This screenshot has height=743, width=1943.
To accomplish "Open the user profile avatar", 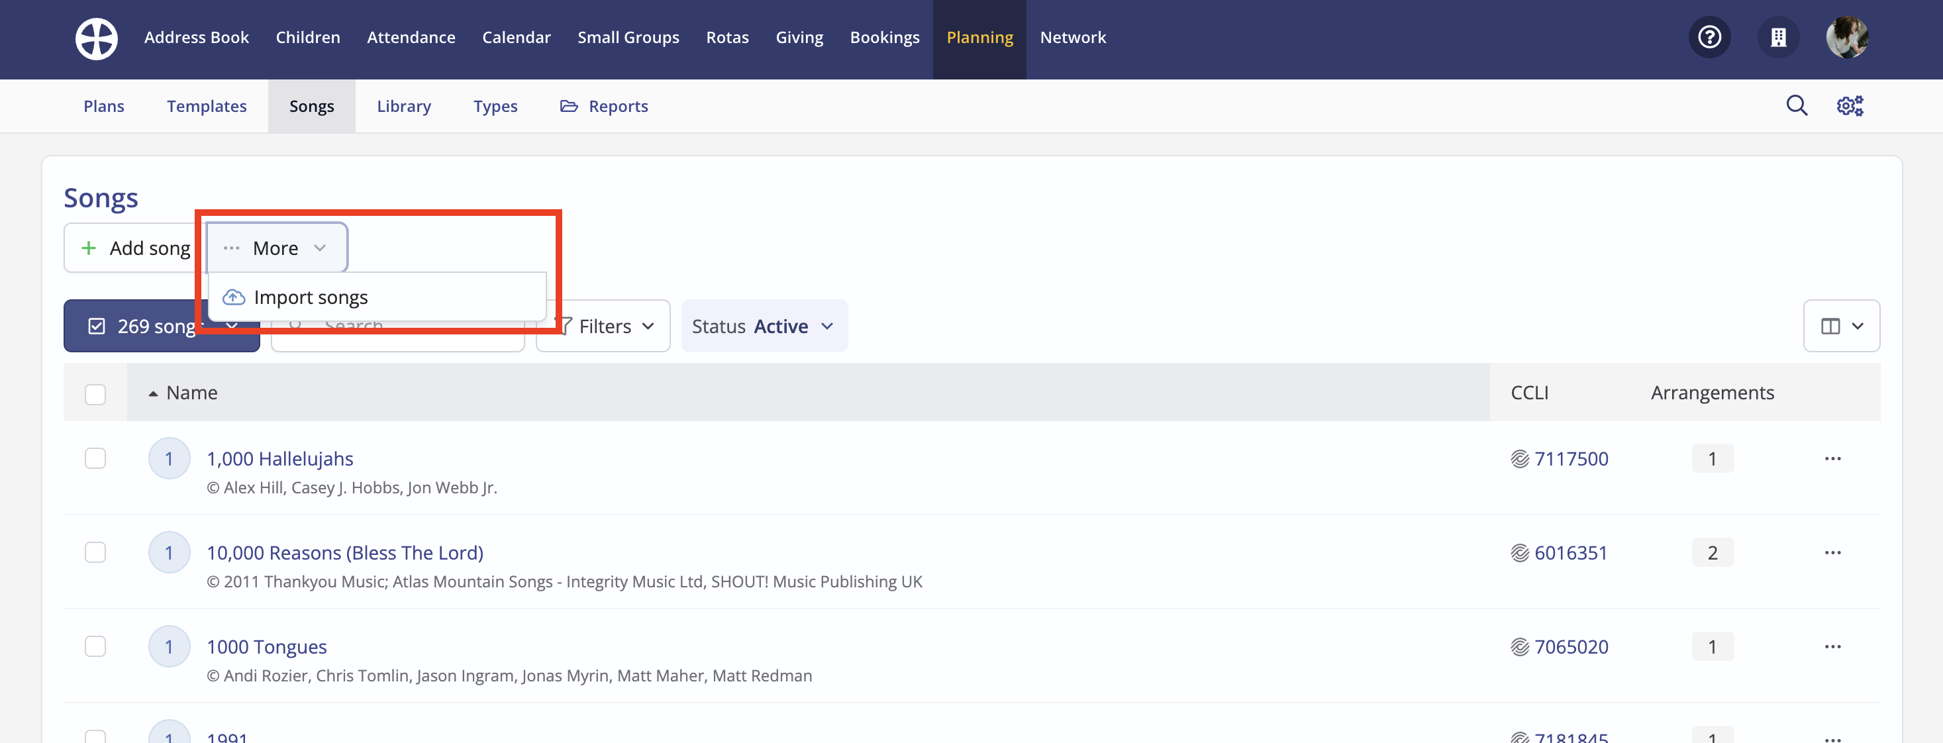I will pos(1847,37).
